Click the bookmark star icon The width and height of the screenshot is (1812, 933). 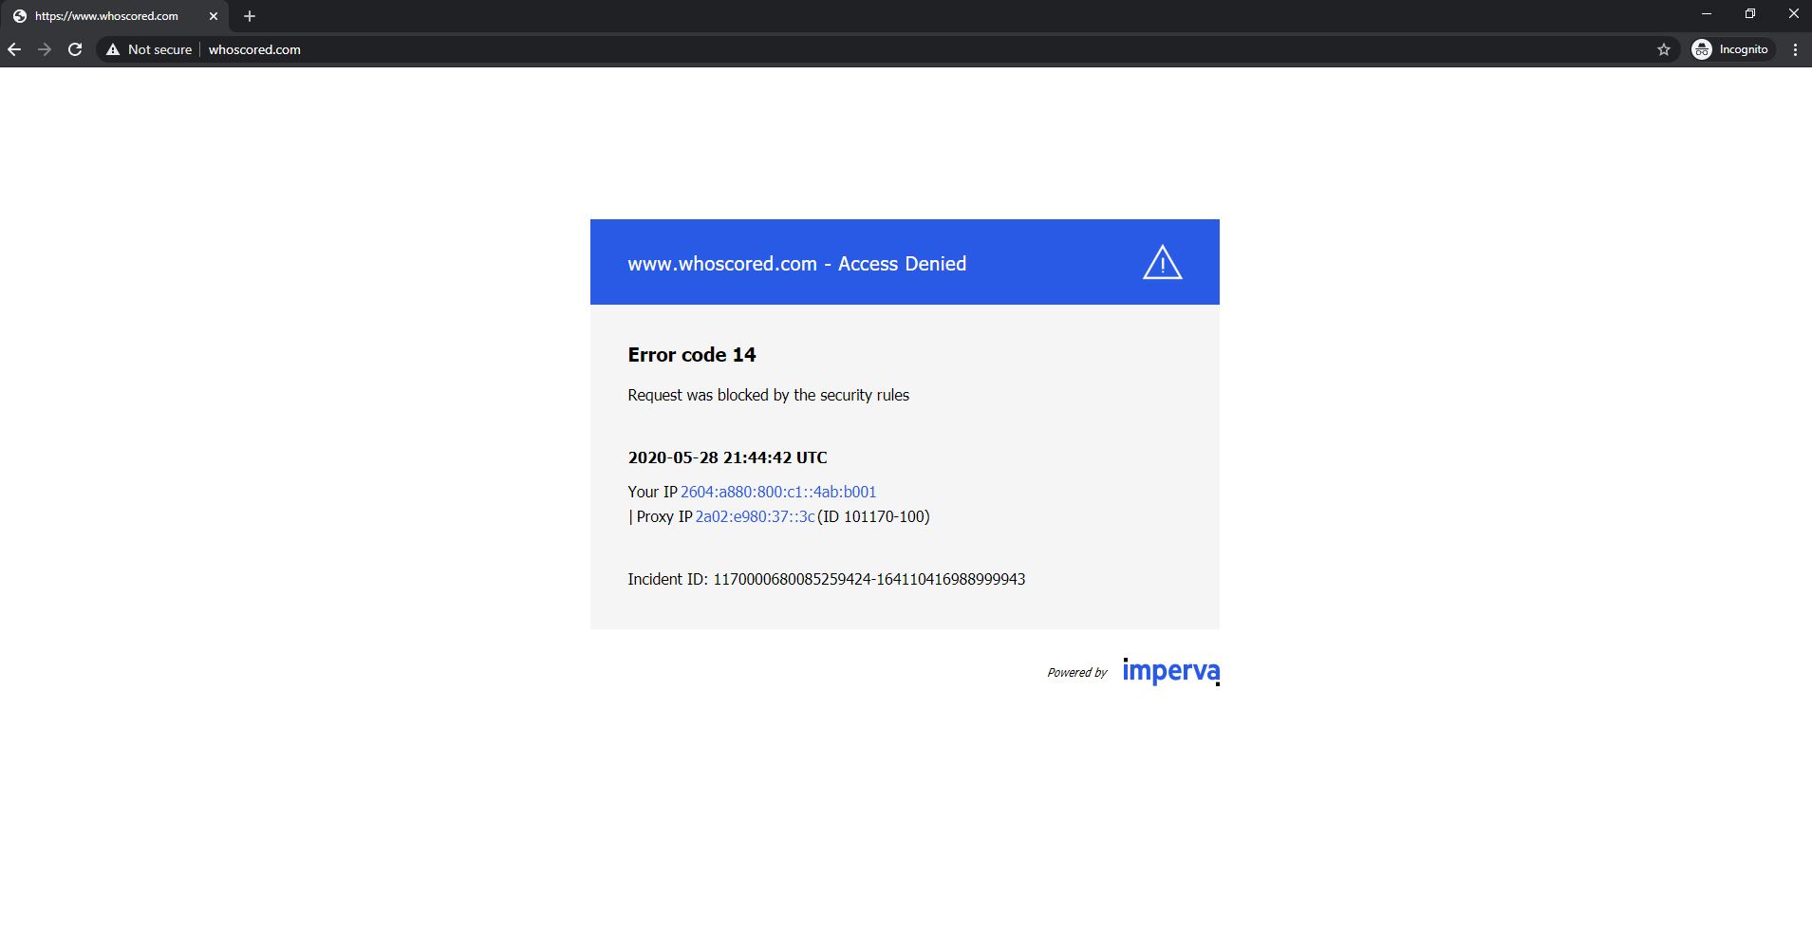1662,49
